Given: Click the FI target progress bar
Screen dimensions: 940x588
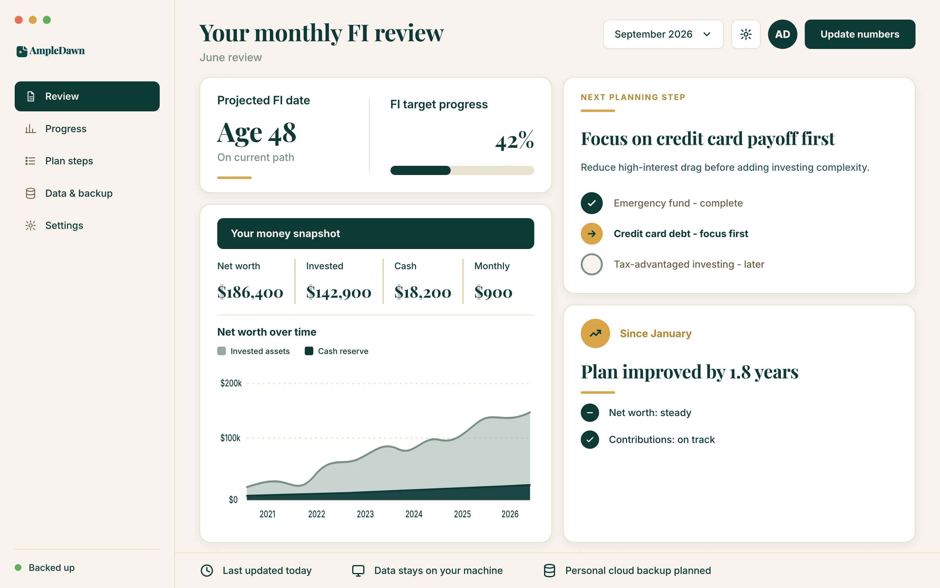Looking at the screenshot, I should (x=462, y=170).
